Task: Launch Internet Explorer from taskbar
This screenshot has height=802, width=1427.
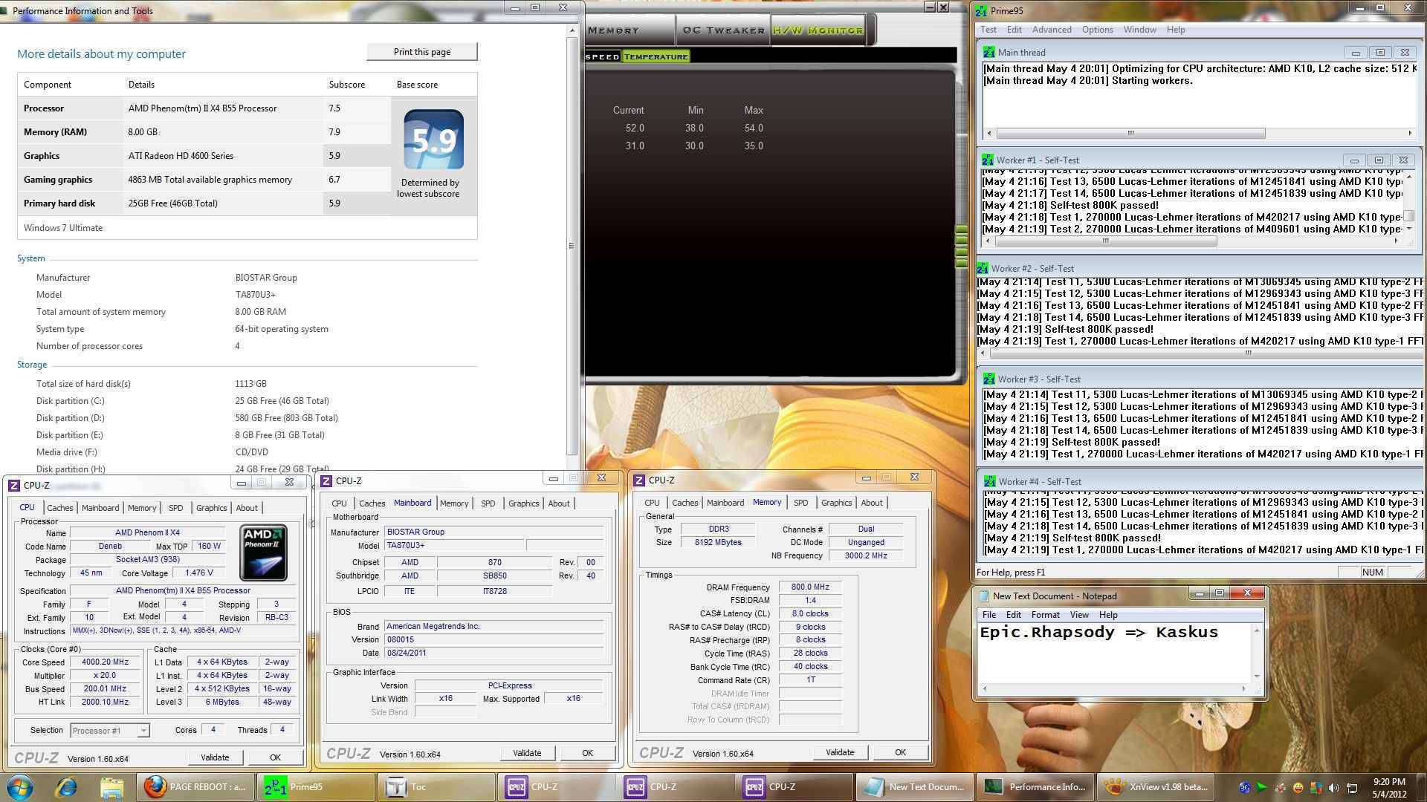Action: pyautogui.click(x=66, y=787)
